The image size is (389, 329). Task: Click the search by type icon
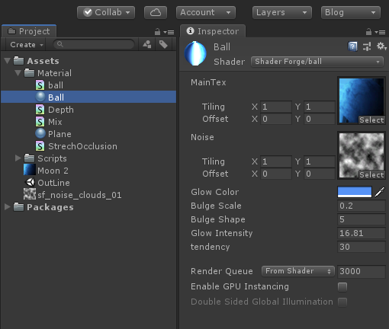tap(147, 45)
